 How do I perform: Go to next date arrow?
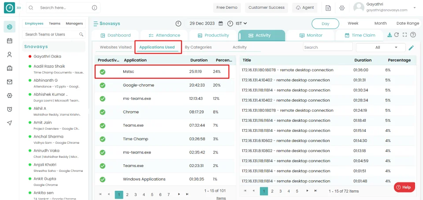[x=230, y=23]
